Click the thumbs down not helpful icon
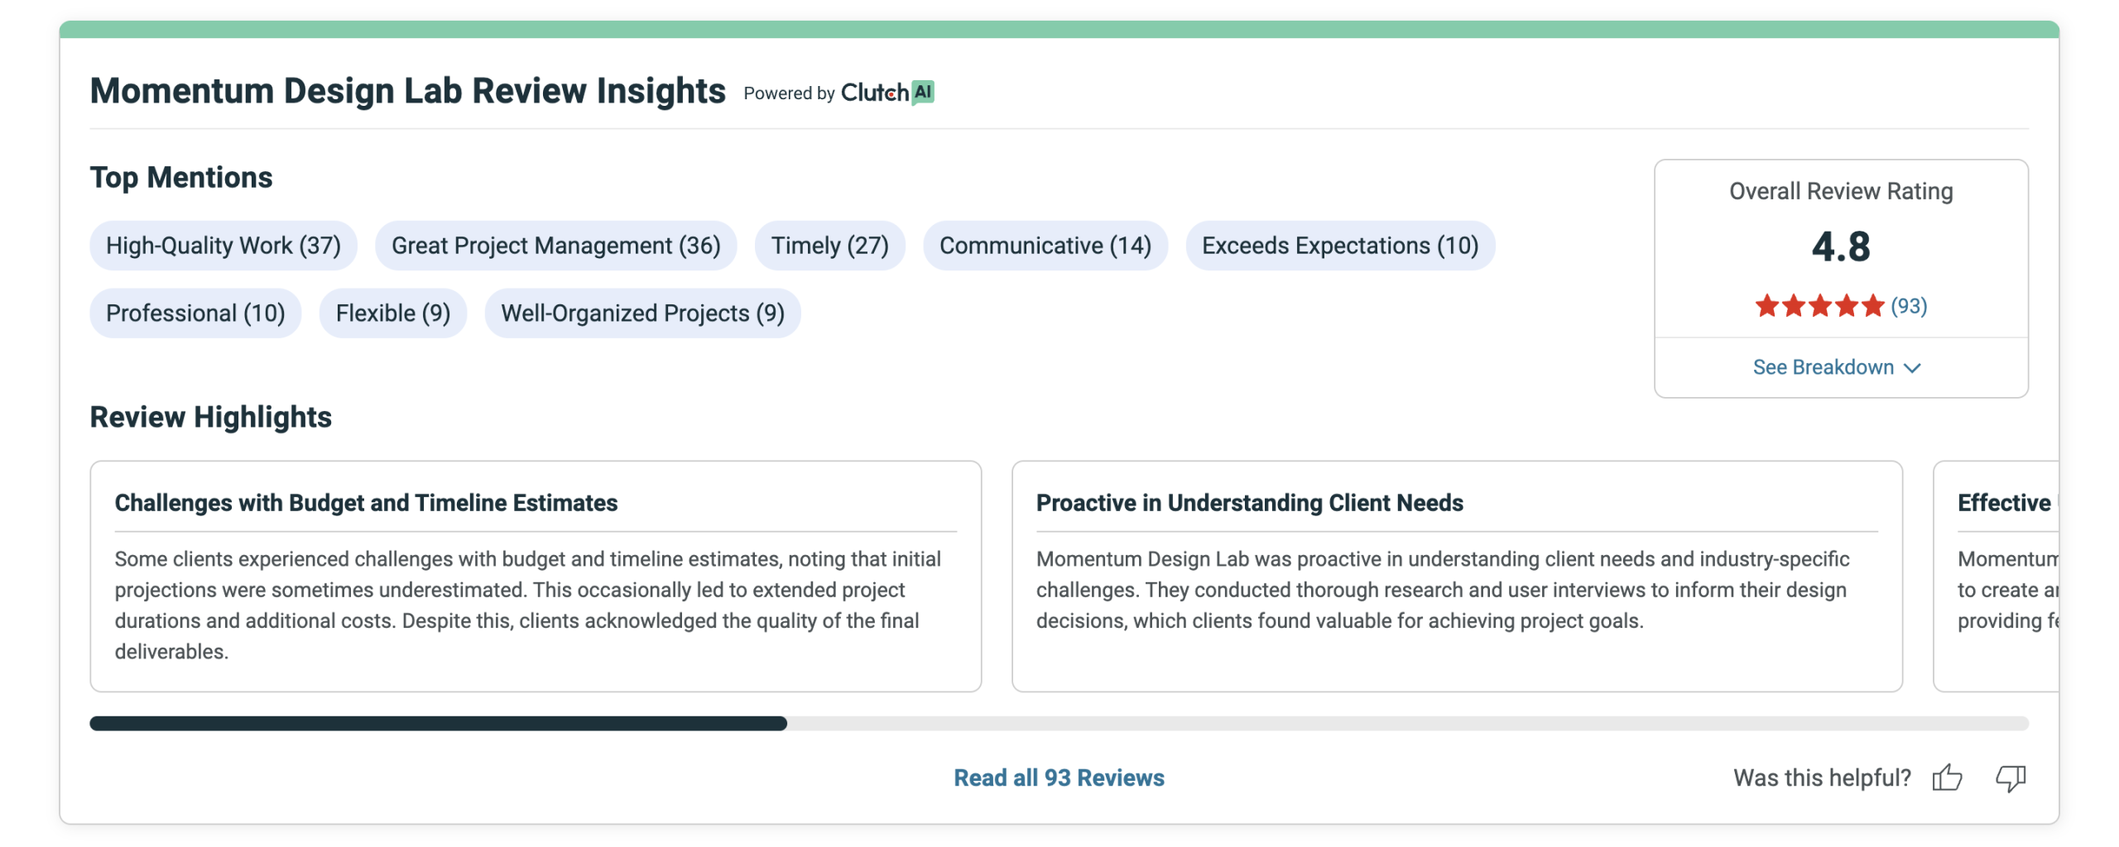Screen dimensions: 2119x847 tap(2011, 778)
